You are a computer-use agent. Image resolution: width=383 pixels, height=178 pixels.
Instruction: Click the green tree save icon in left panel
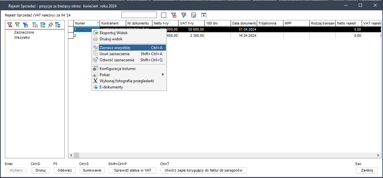click(x=35, y=25)
